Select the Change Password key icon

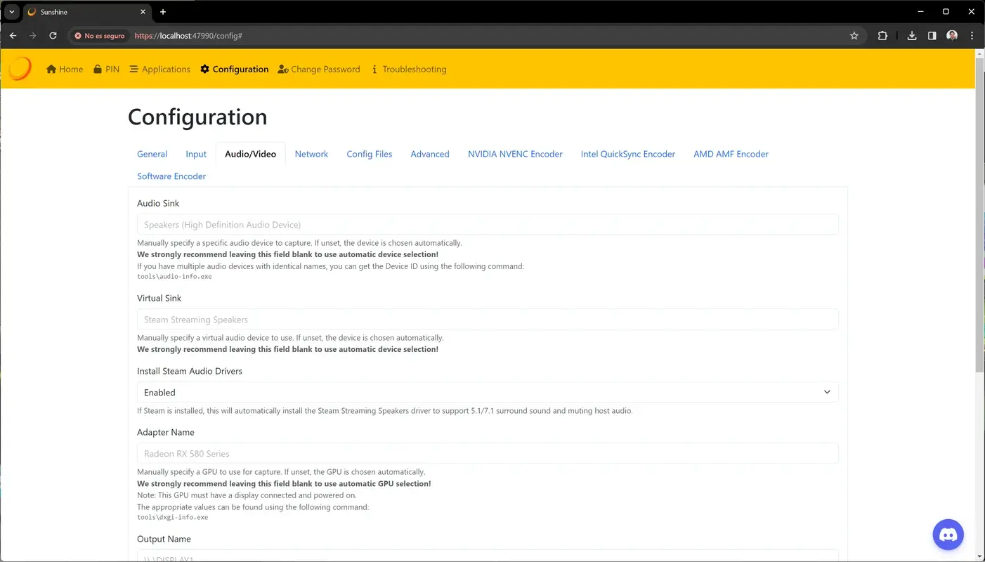coord(283,69)
